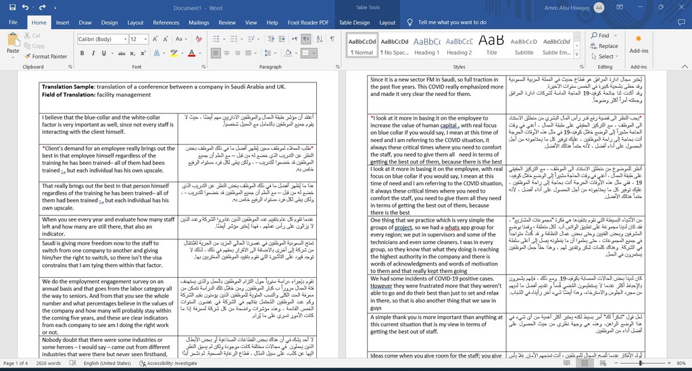Viewport: 692px width, 371px height.
Task: Click the ribbon display options icon
Action: click(620, 7)
